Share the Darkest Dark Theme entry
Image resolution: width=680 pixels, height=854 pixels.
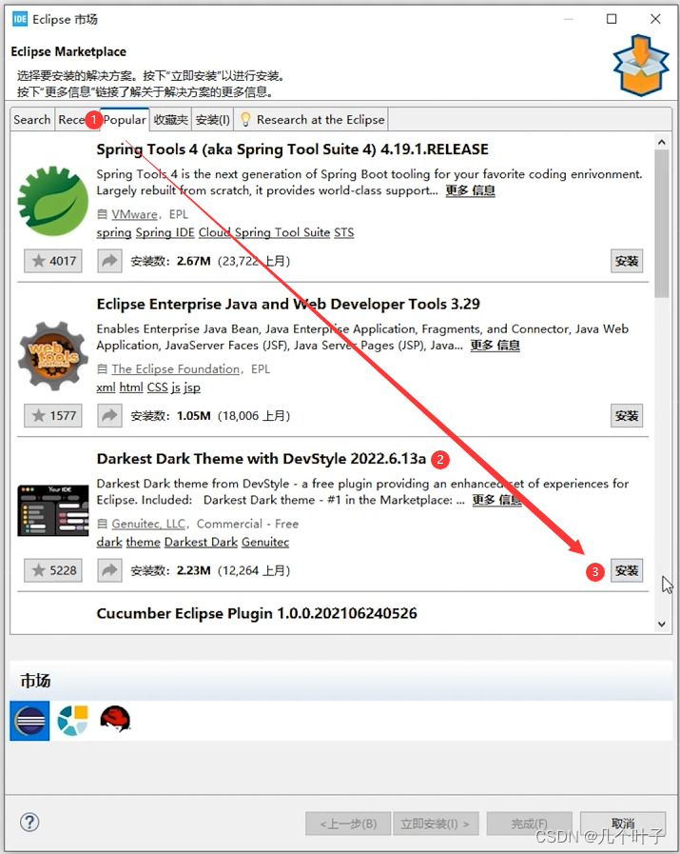tap(109, 570)
